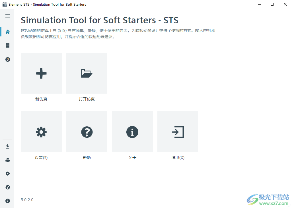Viewport: 292px width, 208px height.
Task: Open the 设置(S) gear tile
Action: tap(41, 132)
